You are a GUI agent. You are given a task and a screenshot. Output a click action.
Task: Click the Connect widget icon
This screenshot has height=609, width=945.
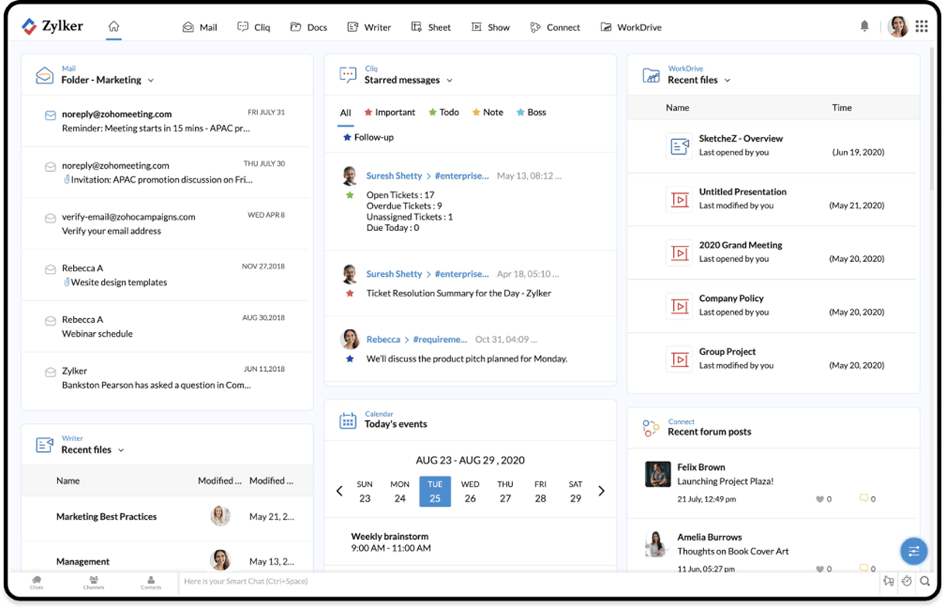[x=651, y=428]
